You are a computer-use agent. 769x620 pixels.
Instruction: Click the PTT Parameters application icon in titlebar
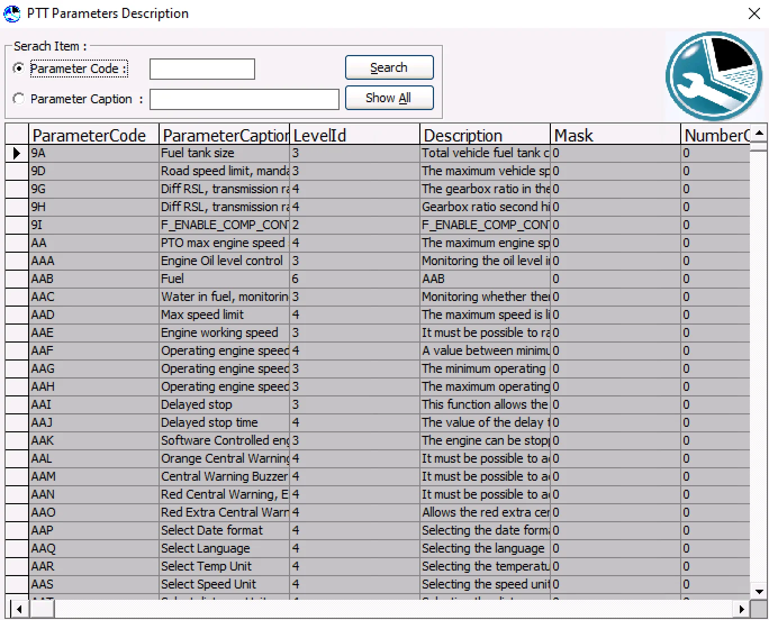coord(11,13)
